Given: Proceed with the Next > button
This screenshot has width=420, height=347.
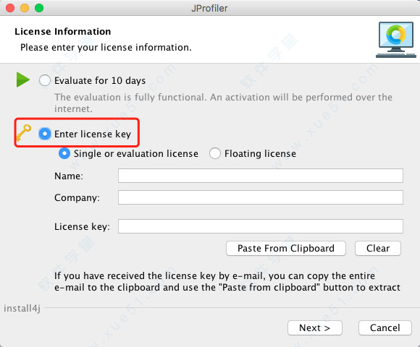Looking at the screenshot, I should click(315, 327).
